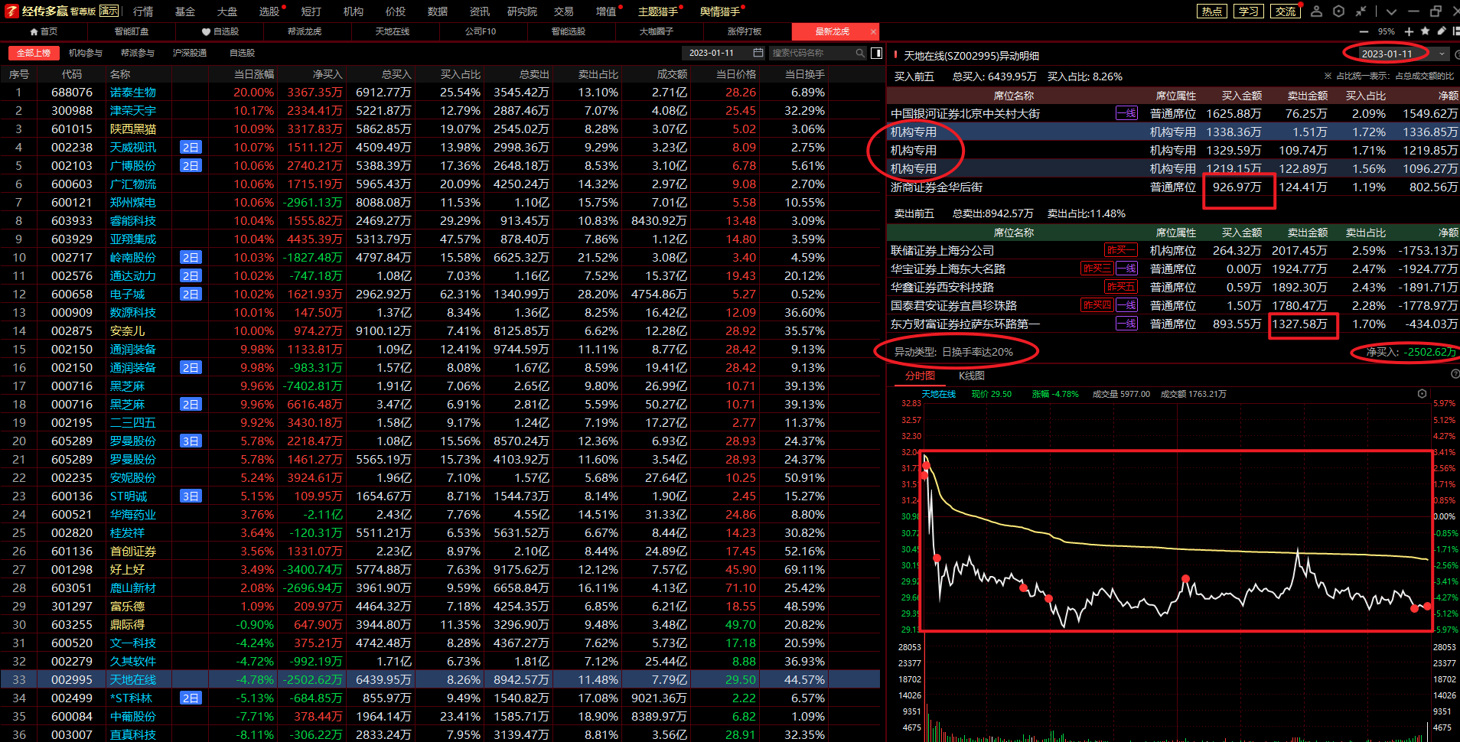This screenshot has width=1460, height=742.
Task: Increase zoom with the plus icon
Action: 1409,31
